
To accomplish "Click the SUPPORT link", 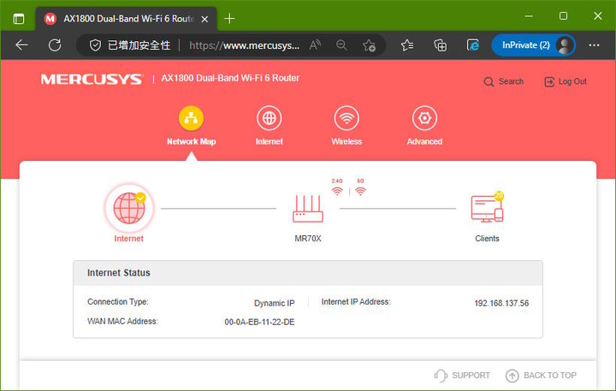I will point(471,376).
